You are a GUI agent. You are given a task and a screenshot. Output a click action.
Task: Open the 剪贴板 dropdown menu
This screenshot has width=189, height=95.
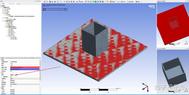113,2
